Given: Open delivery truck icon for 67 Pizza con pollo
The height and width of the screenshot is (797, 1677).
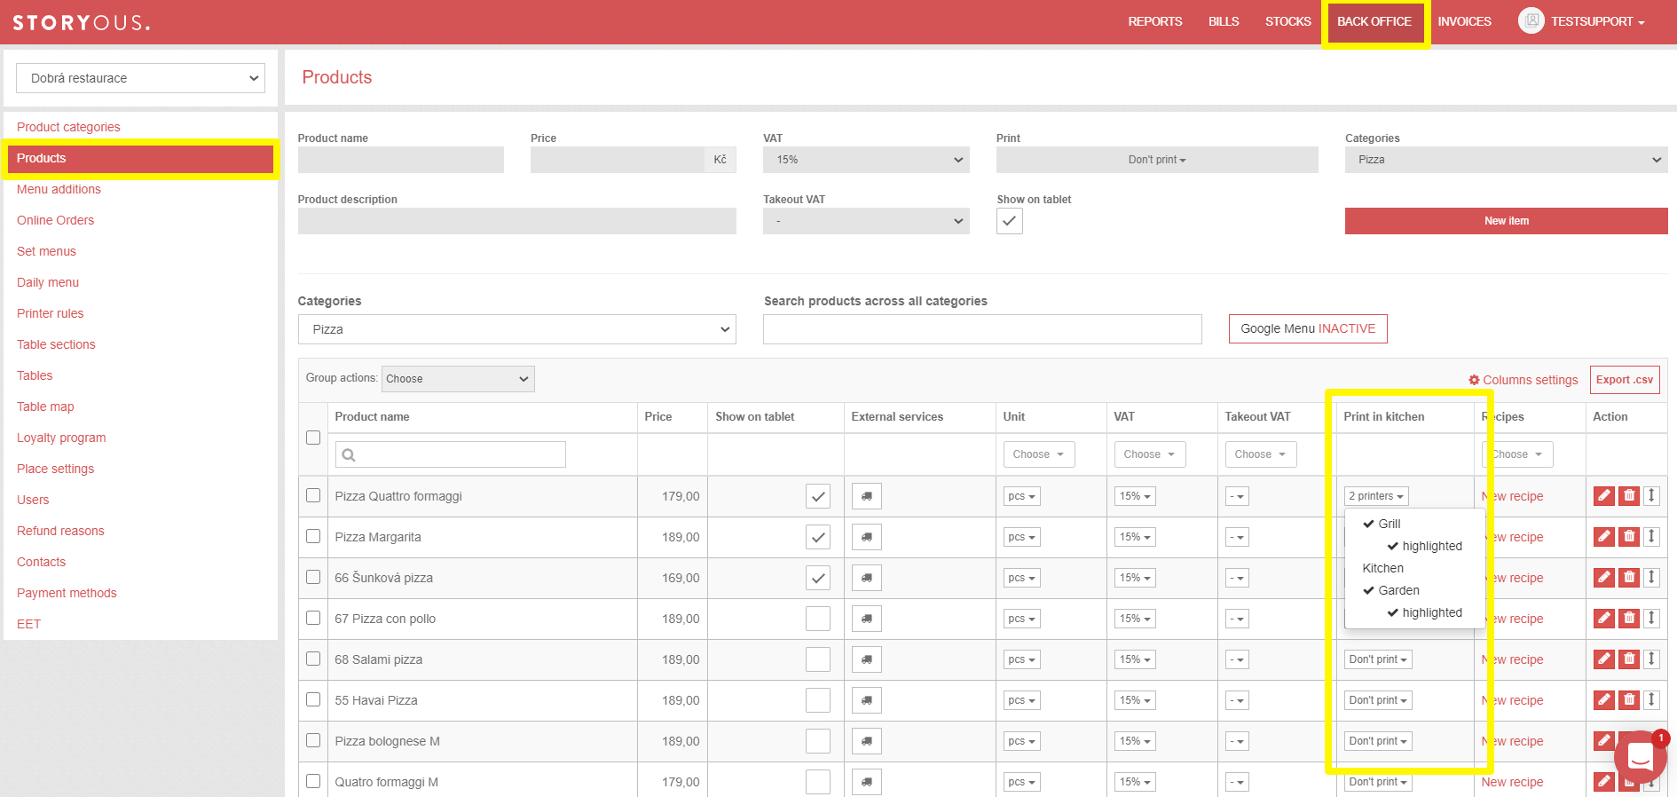Looking at the screenshot, I should pos(867,619).
